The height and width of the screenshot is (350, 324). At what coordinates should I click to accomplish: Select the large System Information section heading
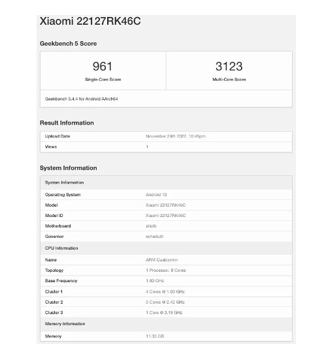coord(68,168)
